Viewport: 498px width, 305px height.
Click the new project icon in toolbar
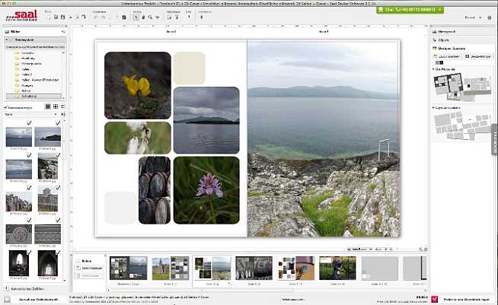tap(49, 17)
